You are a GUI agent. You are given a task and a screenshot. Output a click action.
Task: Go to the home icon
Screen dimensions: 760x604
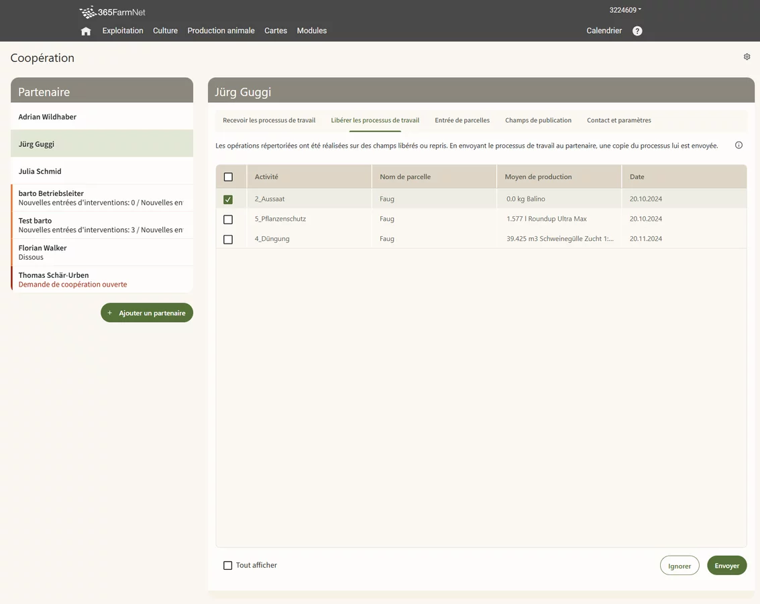[x=86, y=31]
